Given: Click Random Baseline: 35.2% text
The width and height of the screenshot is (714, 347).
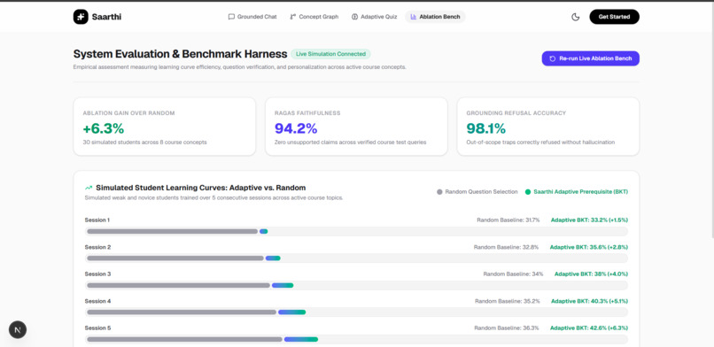Looking at the screenshot, I should [x=508, y=301].
